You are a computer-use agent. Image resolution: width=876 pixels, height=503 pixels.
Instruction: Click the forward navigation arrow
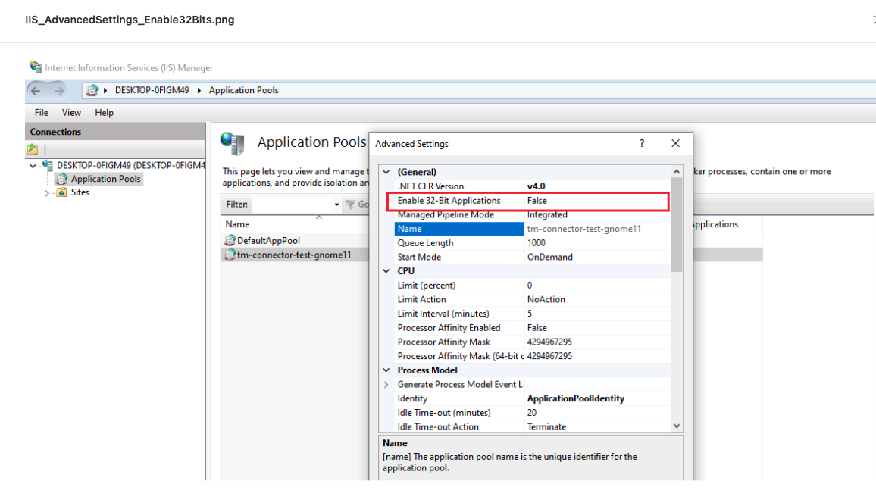(x=58, y=89)
